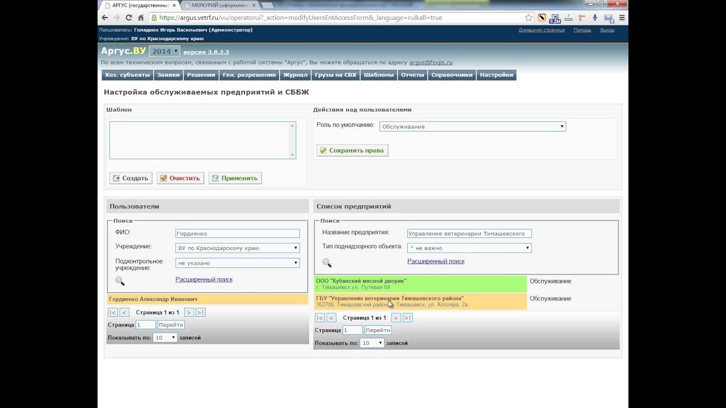Open Расширенный поиск in enterprises panel
Screen dimensions: 726x408
pos(436,261)
